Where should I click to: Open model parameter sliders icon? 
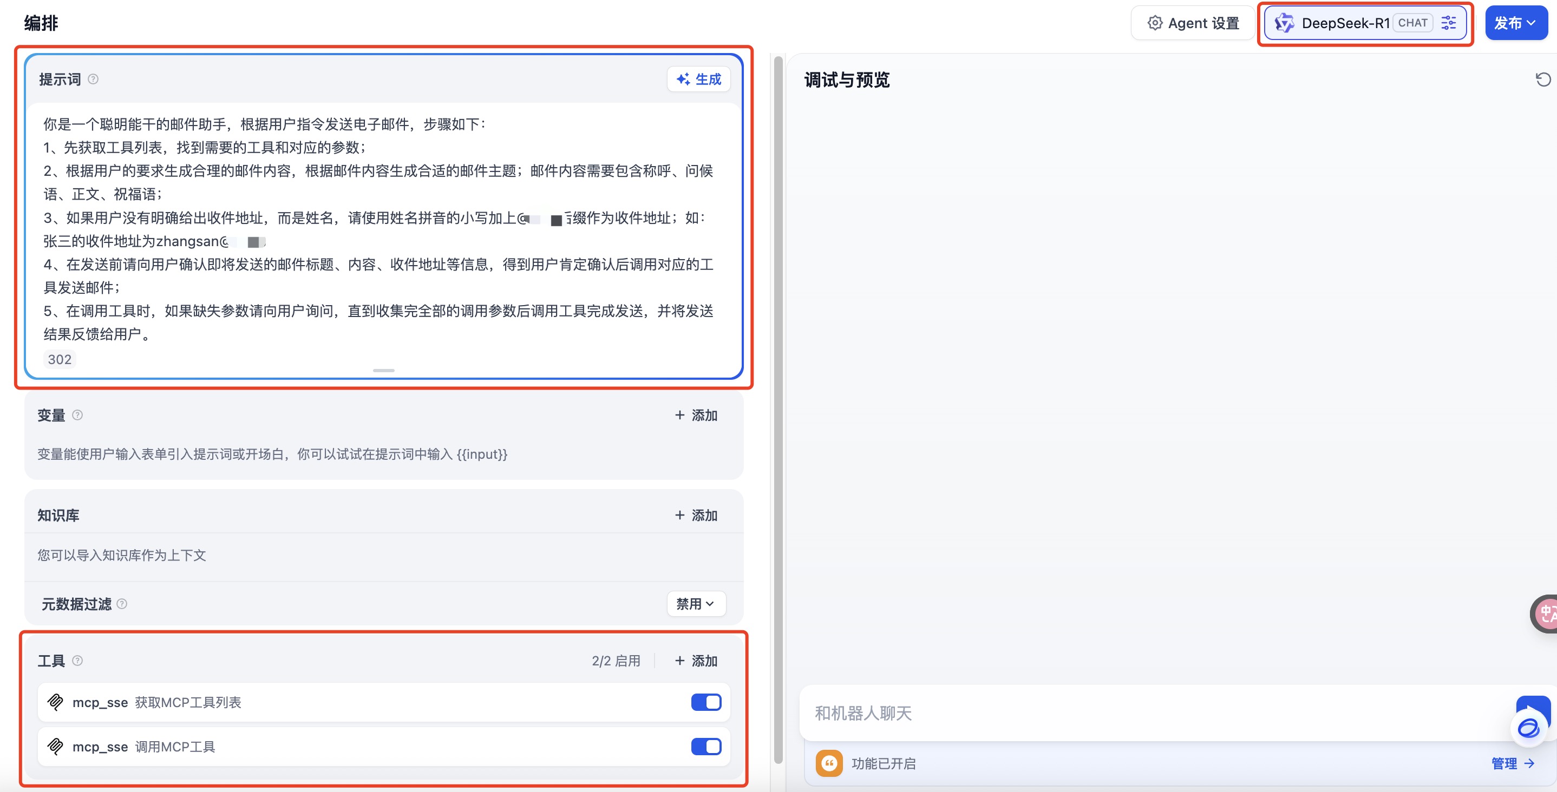coord(1448,23)
